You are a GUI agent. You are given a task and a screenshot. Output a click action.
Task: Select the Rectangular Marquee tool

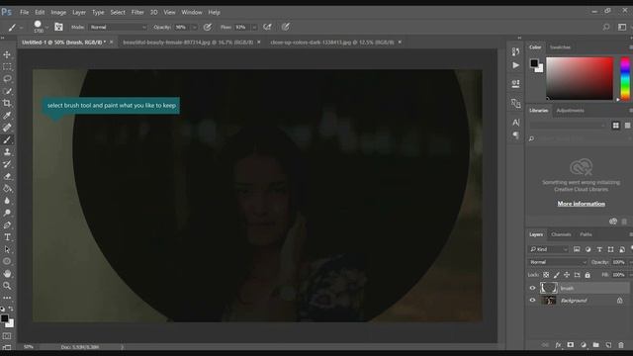tap(7, 66)
